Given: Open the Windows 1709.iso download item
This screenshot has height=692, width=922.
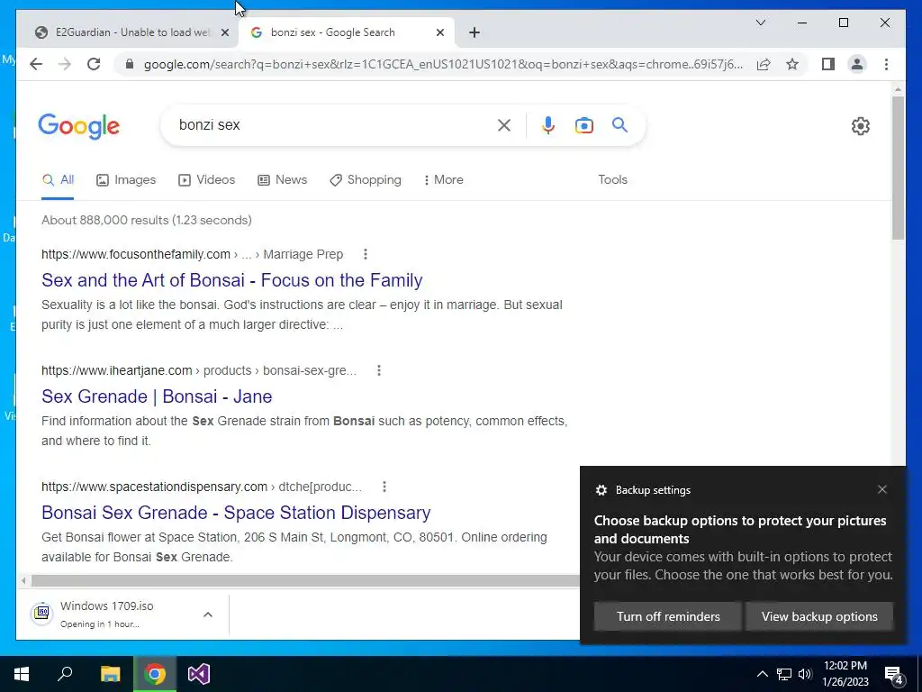Looking at the screenshot, I should 107,615.
